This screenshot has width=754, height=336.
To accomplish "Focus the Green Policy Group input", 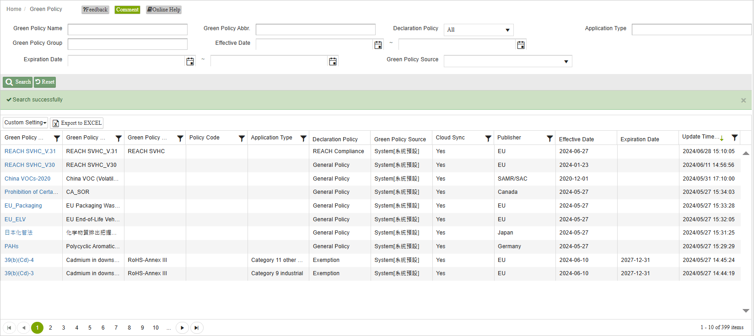I will coord(128,44).
